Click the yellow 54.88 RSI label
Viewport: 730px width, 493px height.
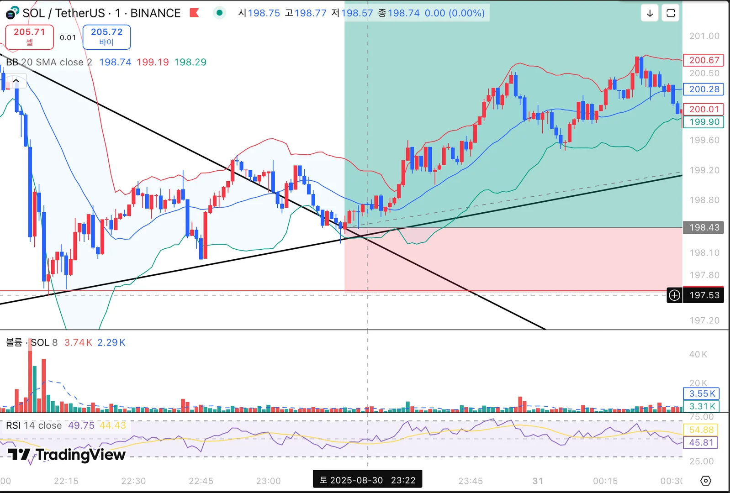click(700, 430)
